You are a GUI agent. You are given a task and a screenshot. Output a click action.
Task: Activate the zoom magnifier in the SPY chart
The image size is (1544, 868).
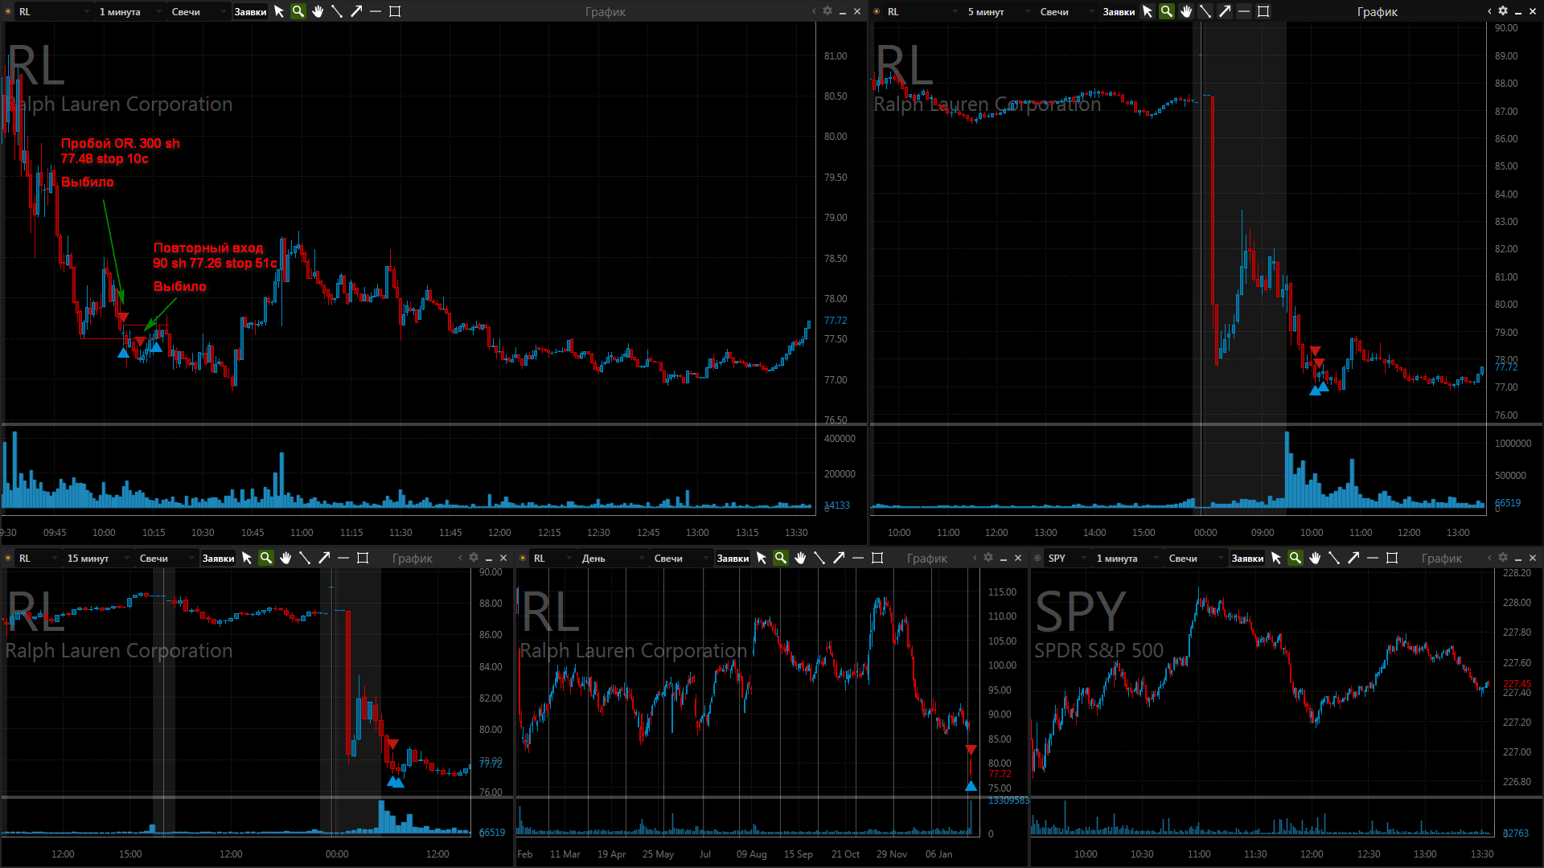tap(1296, 558)
